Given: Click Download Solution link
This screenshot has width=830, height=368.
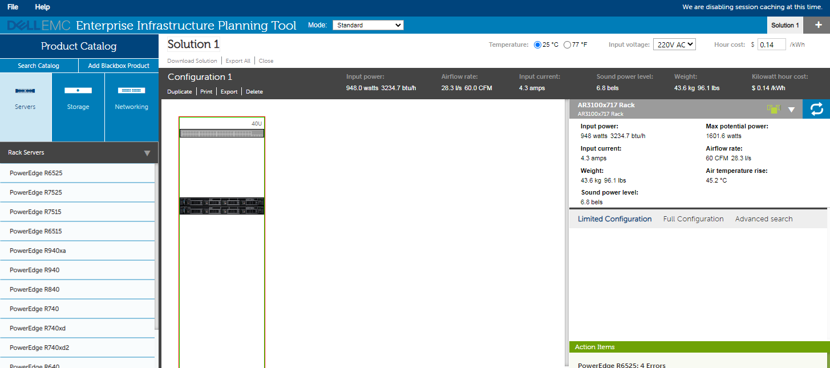Looking at the screenshot, I should 192,61.
